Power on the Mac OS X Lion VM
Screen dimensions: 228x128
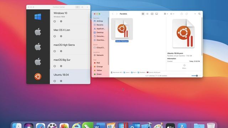tap(55, 36)
